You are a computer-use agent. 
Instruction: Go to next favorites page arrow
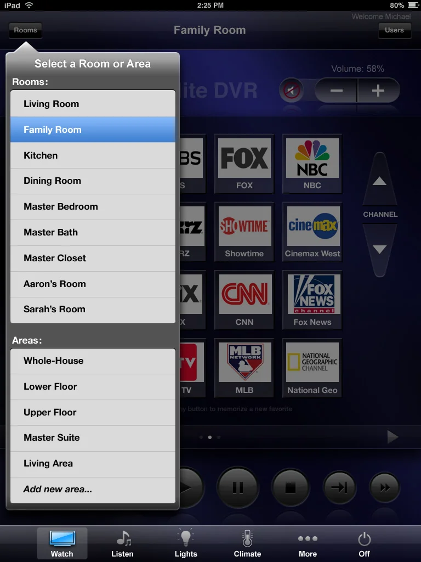[x=392, y=437]
